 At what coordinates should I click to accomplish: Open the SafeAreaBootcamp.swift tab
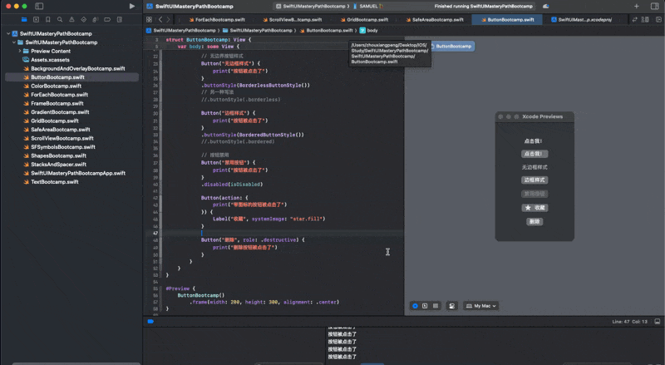pos(433,18)
